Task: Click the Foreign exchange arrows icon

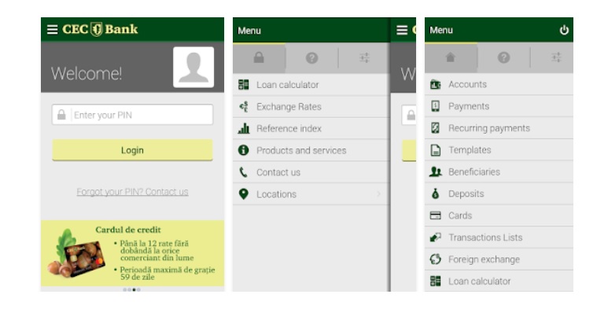Action: [x=436, y=259]
